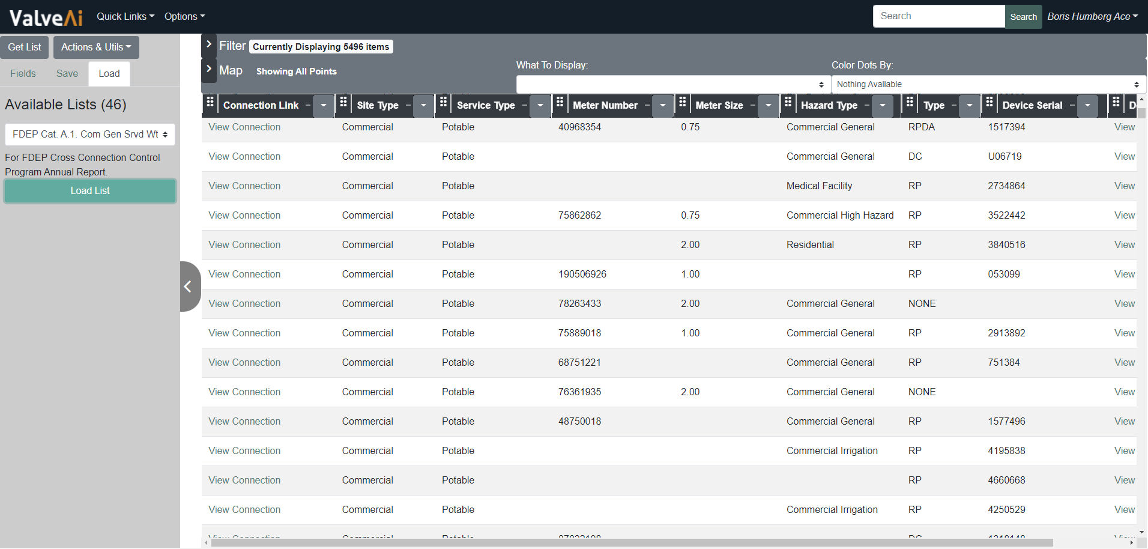Click the Load List button
This screenshot has width=1148, height=549.
(x=90, y=190)
